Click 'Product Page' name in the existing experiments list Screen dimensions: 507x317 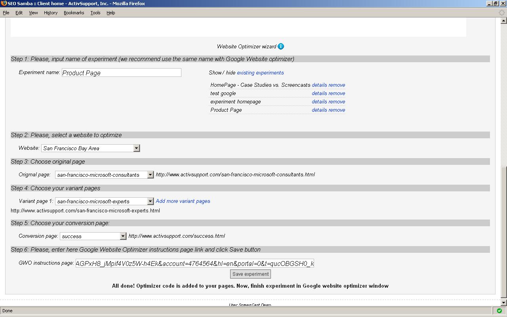(226, 110)
